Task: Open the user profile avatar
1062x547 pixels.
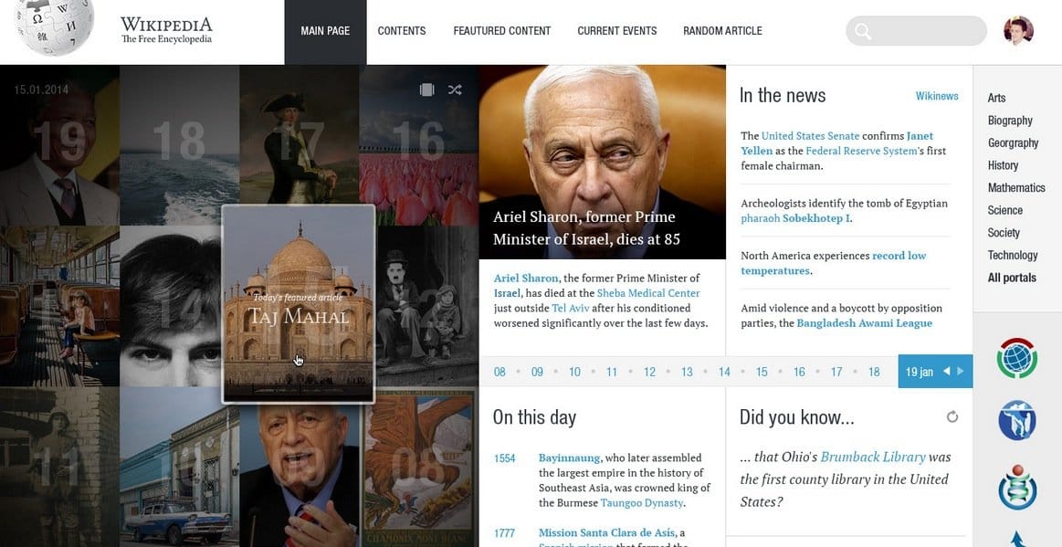Action: 1018,31
